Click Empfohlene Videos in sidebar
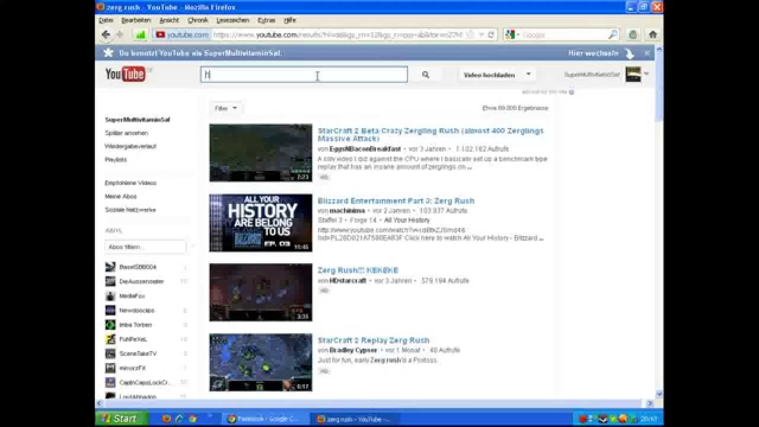 click(x=130, y=183)
